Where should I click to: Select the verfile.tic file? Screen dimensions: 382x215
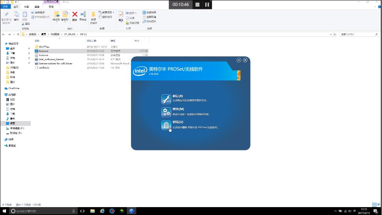[x=44, y=68]
